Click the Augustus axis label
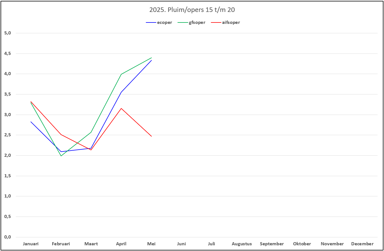This screenshot has width=384, height=251. [242, 244]
